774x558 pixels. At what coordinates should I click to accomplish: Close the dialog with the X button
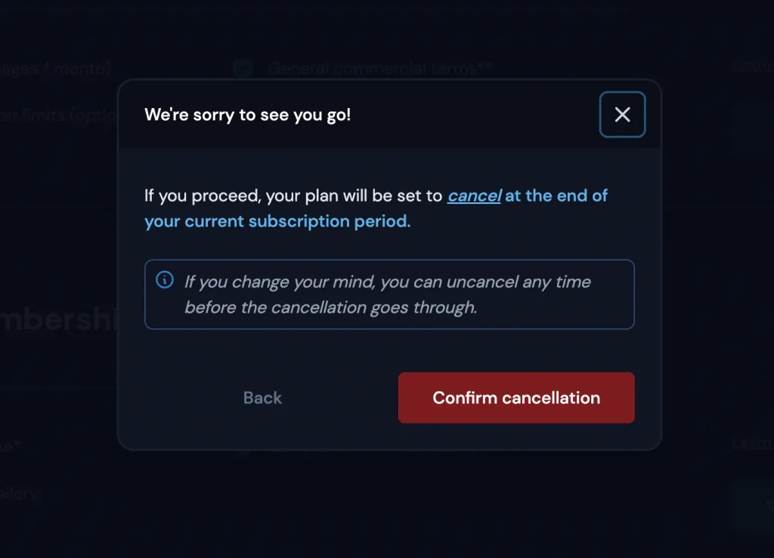click(x=622, y=115)
